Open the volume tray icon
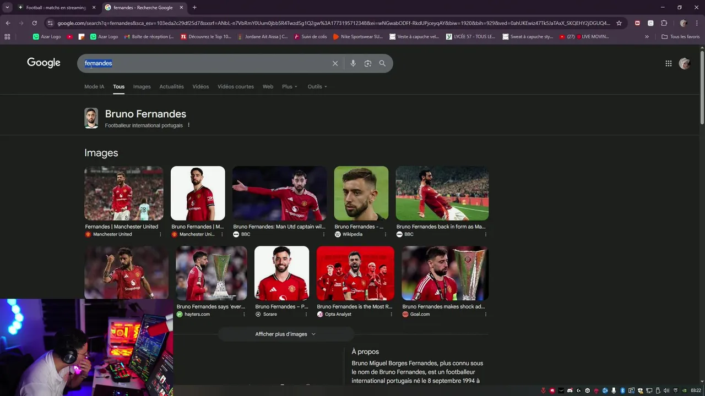Screen dimensions: 705x396 point(666,391)
